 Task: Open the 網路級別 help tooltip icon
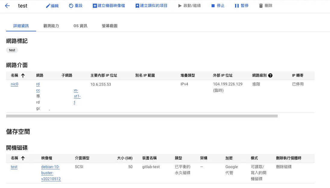pos(270,75)
